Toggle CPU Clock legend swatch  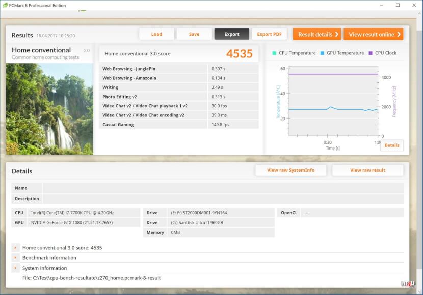pyautogui.click(x=371, y=53)
